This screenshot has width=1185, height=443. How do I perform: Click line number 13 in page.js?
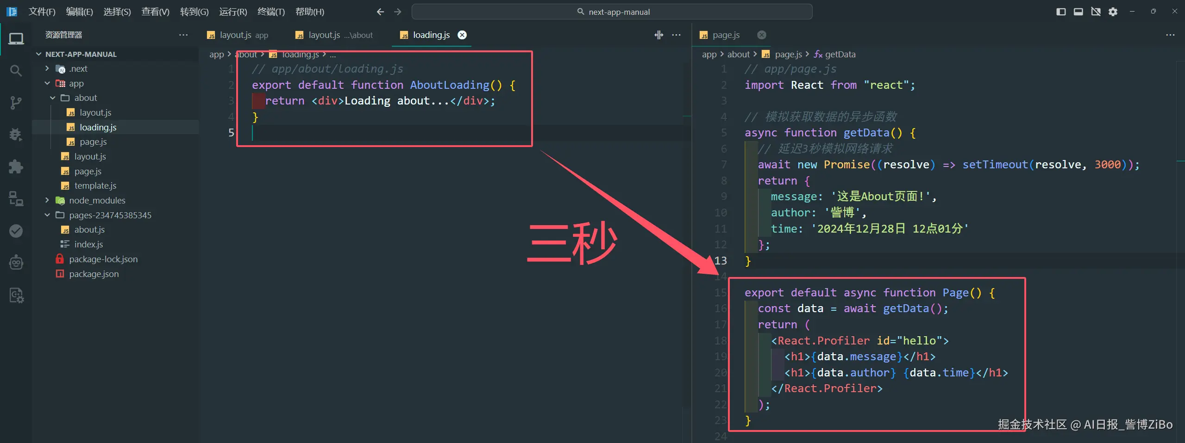[x=720, y=260]
